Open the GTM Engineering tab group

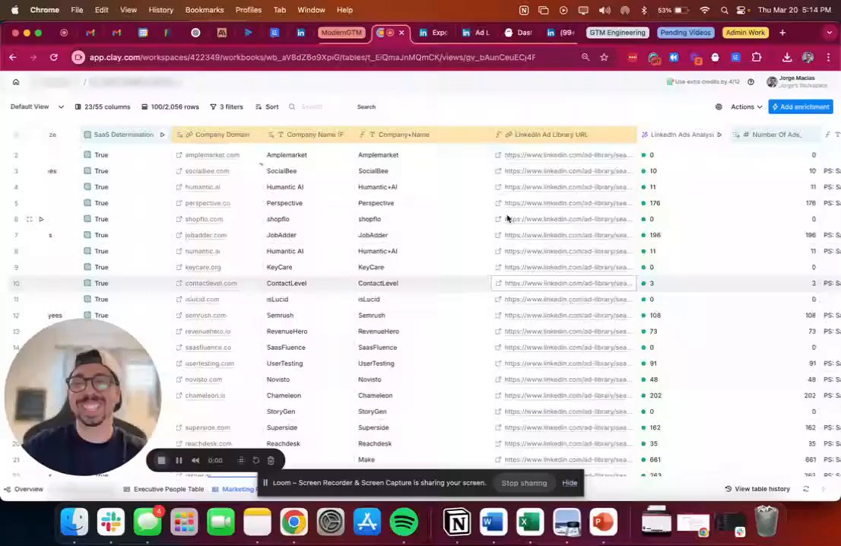617,33
